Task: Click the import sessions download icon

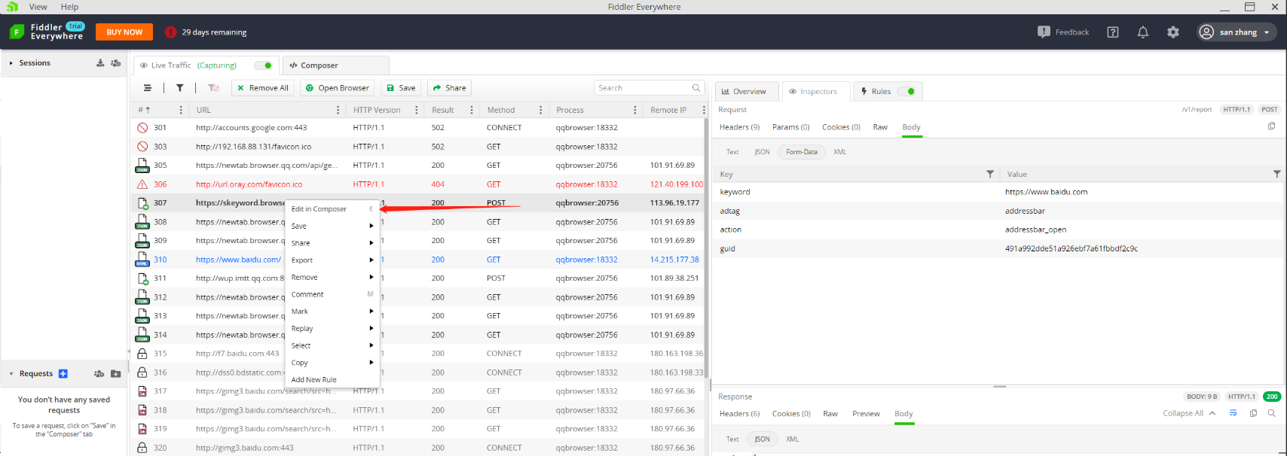Action: pos(100,63)
